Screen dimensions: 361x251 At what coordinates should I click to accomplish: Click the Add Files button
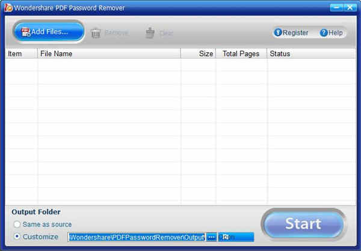tap(49, 32)
